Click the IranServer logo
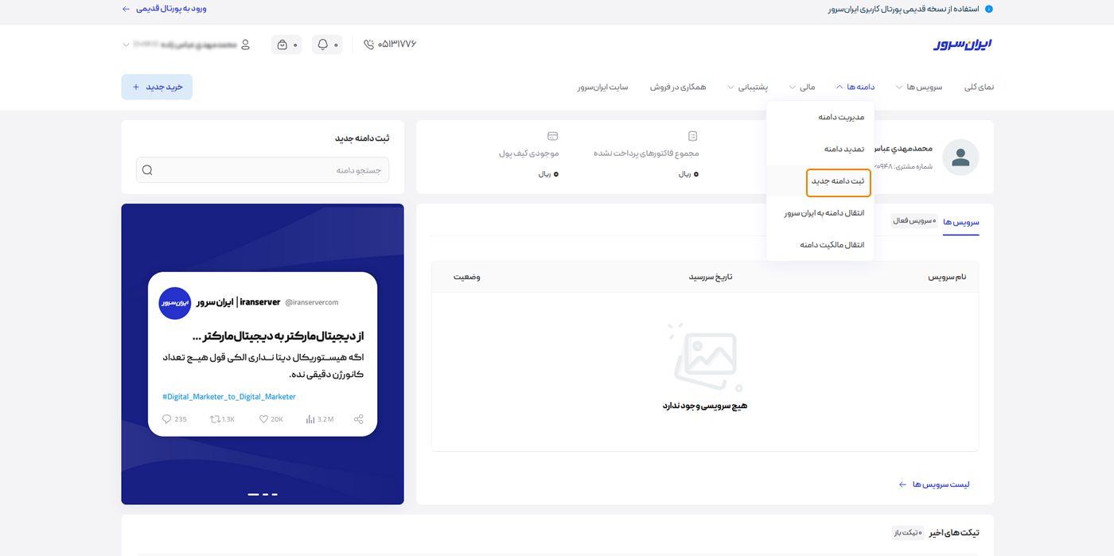This screenshot has height=556, width=1114. [x=963, y=45]
